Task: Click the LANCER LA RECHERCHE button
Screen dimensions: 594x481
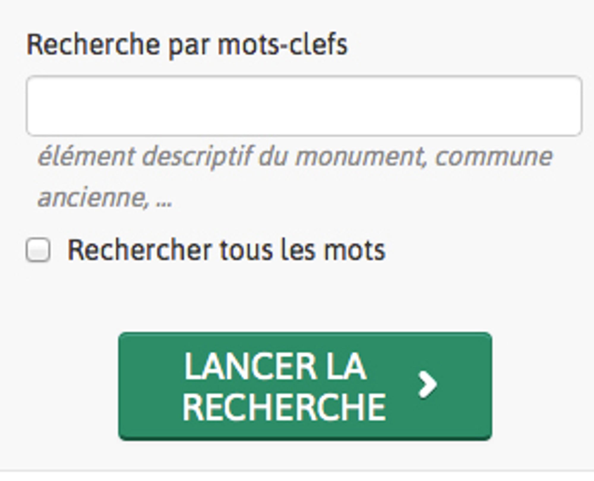Action: [x=305, y=386]
